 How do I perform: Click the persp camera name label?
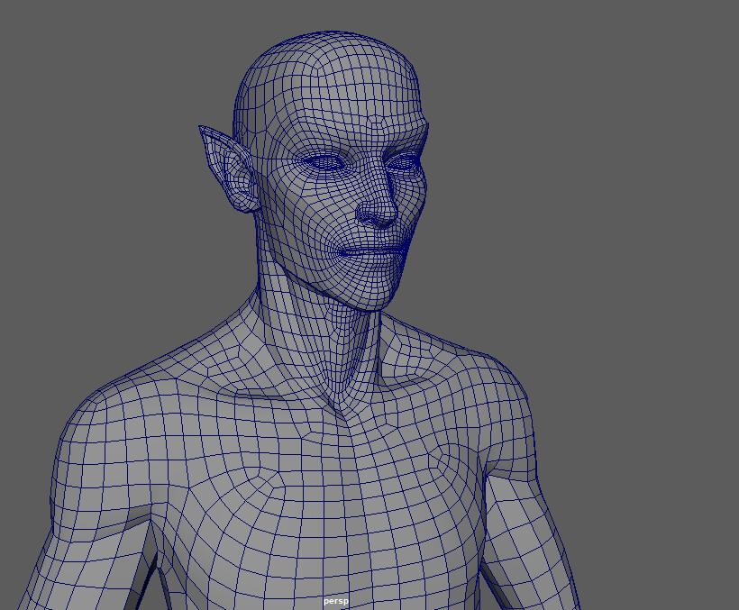pos(336,602)
